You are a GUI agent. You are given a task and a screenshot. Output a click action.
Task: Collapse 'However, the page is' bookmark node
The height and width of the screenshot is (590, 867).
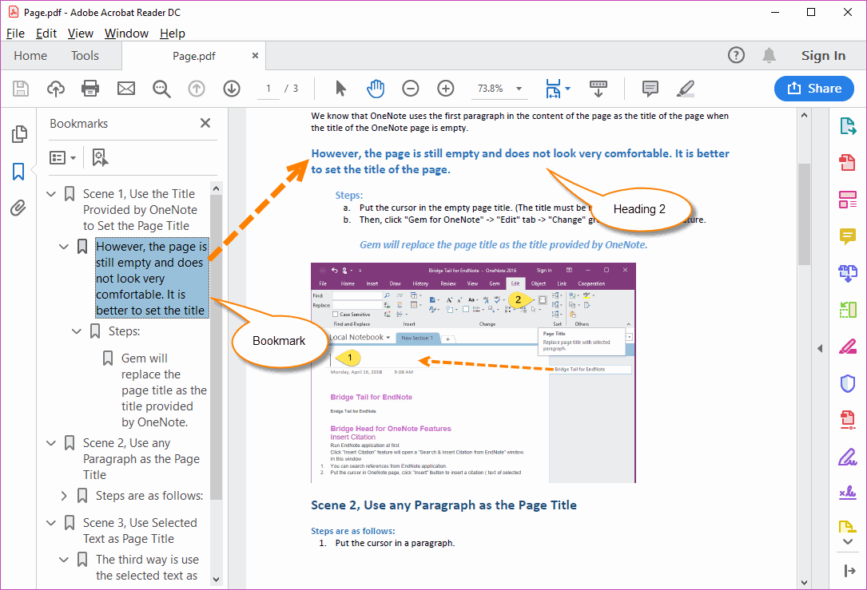pos(64,247)
